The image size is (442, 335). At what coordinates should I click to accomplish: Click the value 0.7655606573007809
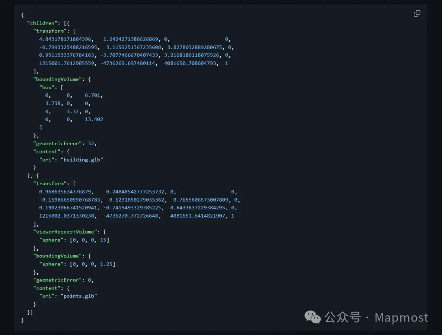[201, 200]
